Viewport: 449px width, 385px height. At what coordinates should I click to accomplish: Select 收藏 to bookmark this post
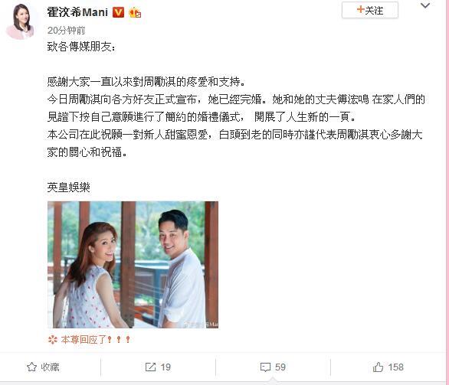(x=50, y=367)
